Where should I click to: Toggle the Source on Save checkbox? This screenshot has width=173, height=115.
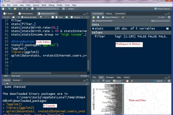pyautogui.click(x=22, y=17)
